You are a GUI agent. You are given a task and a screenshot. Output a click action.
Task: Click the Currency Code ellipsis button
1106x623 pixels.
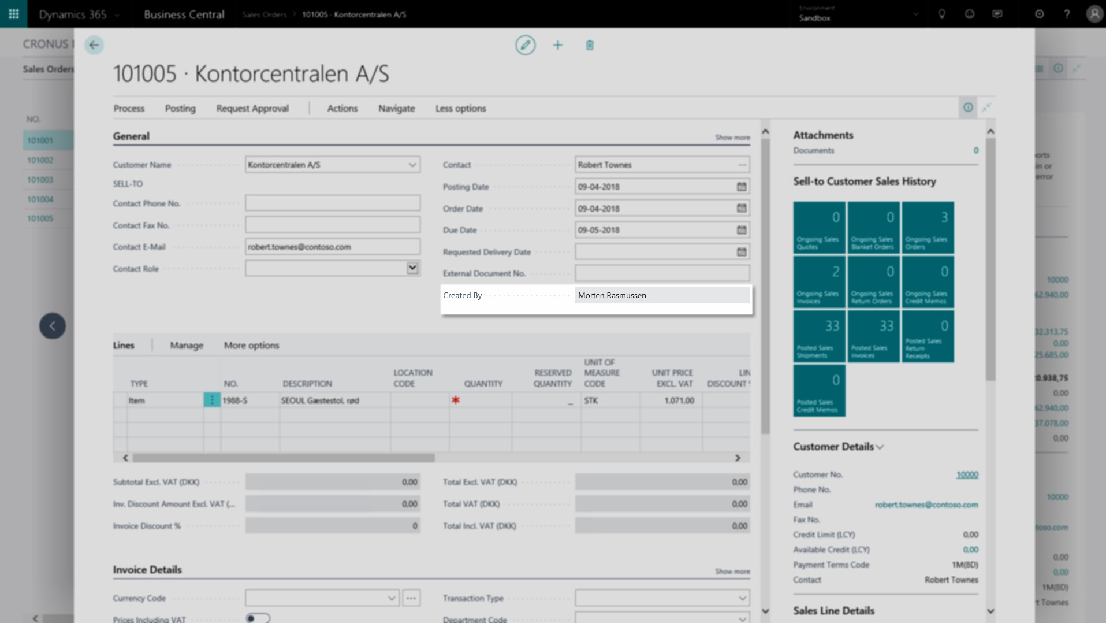click(x=411, y=598)
